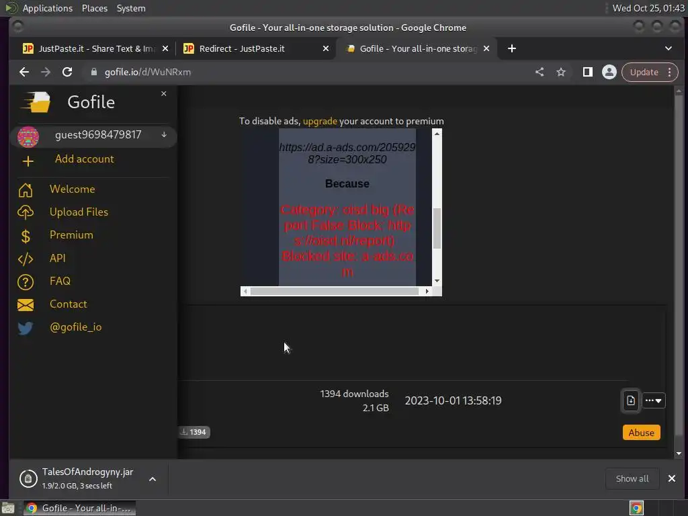Close the Redirect - JustPaste.it tab
Viewport: 688px width, 516px height.
point(326,48)
